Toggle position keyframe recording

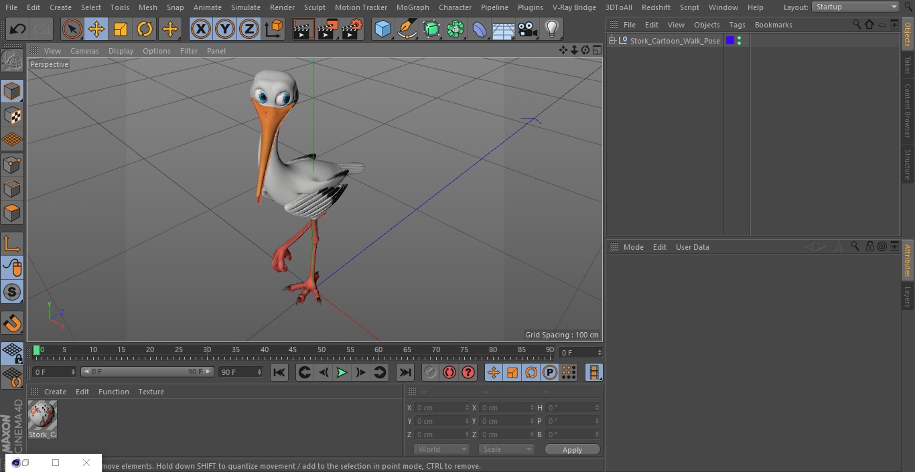[494, 372]
